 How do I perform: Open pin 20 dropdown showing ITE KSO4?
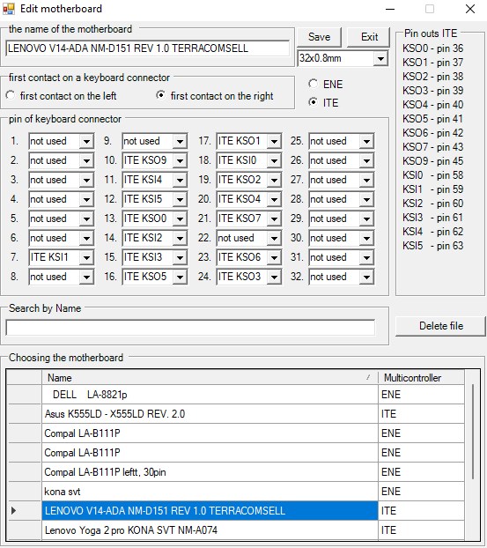(274, 199)
